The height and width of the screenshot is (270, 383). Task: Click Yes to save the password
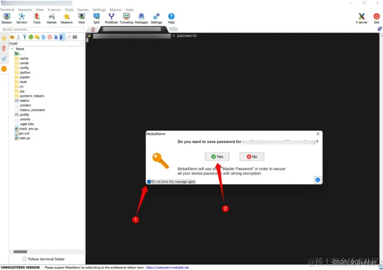pyautogui.click(x=217, y=157)
